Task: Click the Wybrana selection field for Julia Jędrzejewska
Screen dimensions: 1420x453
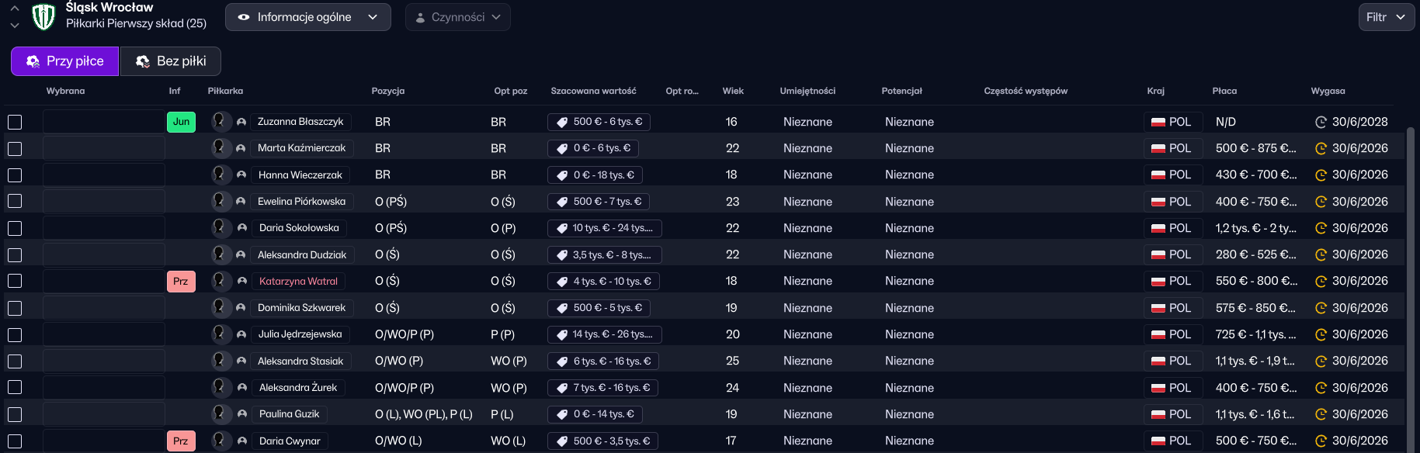Action: point(103,334)
